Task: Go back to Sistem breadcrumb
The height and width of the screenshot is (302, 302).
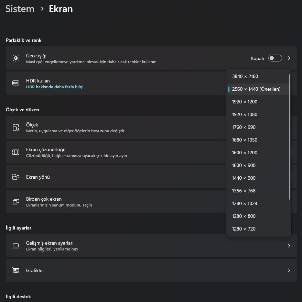Action: pyautogui.click(x=20, y=9)
